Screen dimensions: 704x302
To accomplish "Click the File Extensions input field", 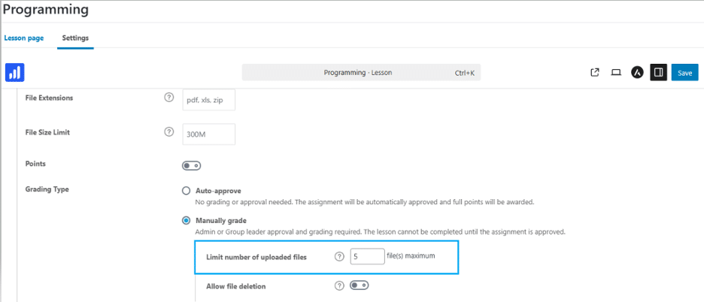I will click(x=209, y=100).
